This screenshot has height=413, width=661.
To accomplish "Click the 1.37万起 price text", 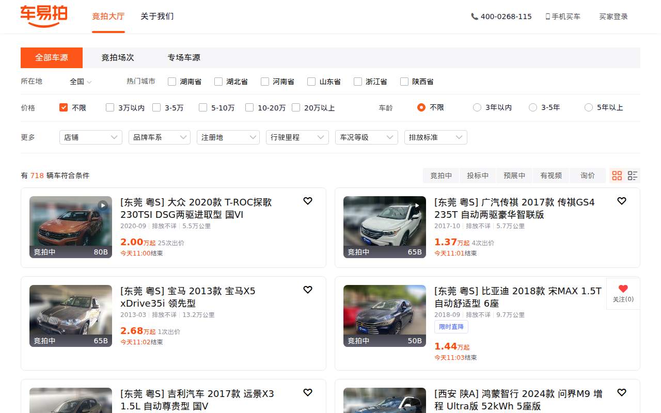I will pyautogui.click(x=452, y=242).
